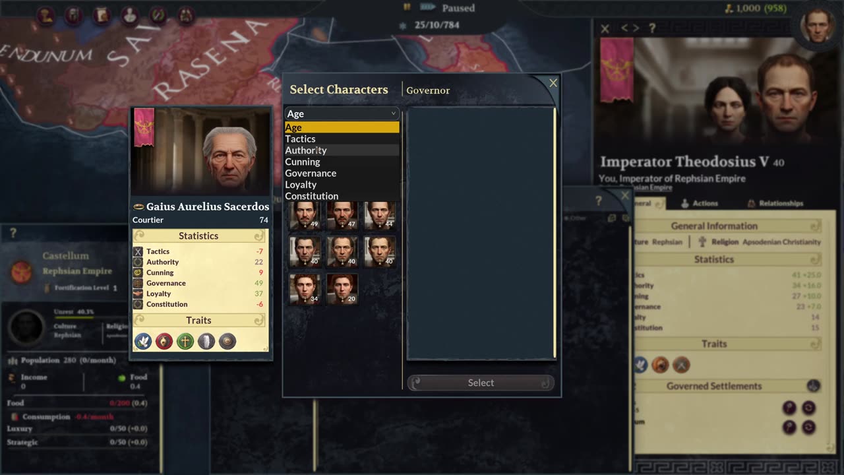Go to previous character with left arrow
Viewport: 844px width, 475px height.
(x=624, y=28)
